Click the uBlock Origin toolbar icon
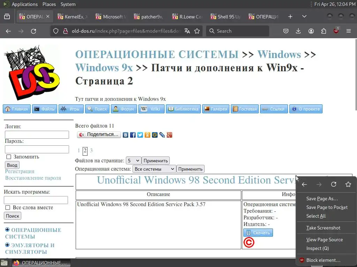The height and width of the screenshot is (267, 357). [336, 31]
